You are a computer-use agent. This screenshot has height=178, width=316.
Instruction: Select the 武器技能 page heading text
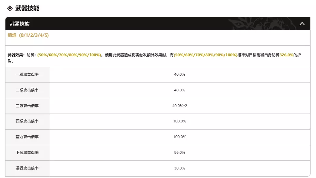[x=27, y=8]
